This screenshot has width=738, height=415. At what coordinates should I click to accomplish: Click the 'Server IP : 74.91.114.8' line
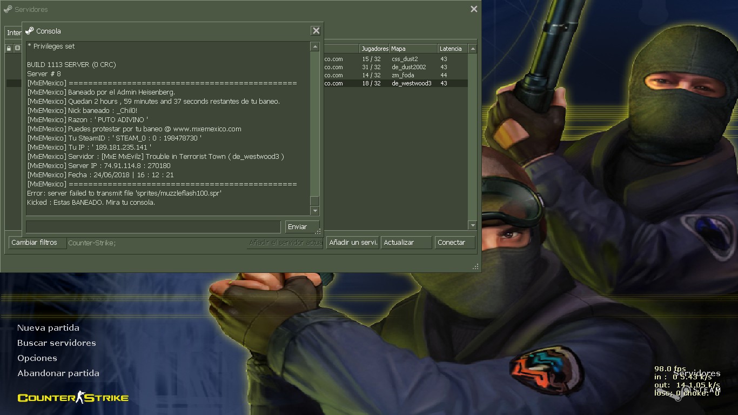coord(99,166)
